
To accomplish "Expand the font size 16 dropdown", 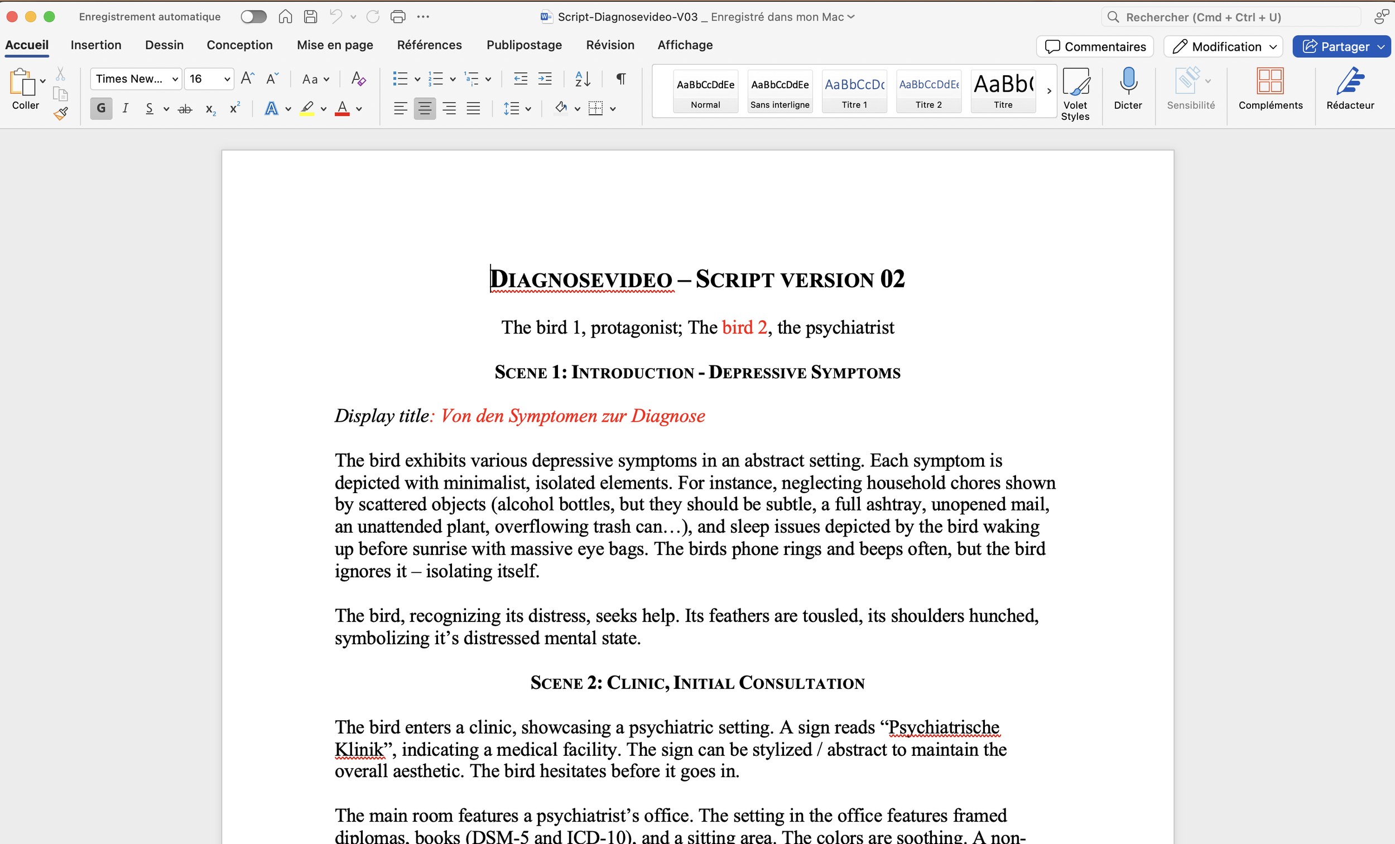I will point(227,79).
